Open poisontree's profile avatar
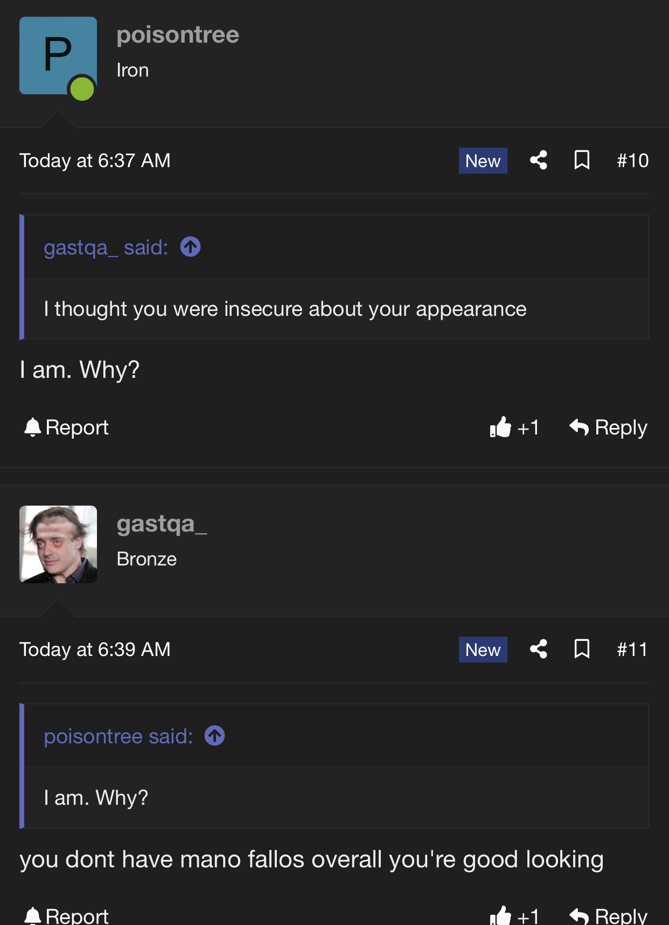Image resolution: width=669 pixels, height=925 pixels. click(58, 56)
